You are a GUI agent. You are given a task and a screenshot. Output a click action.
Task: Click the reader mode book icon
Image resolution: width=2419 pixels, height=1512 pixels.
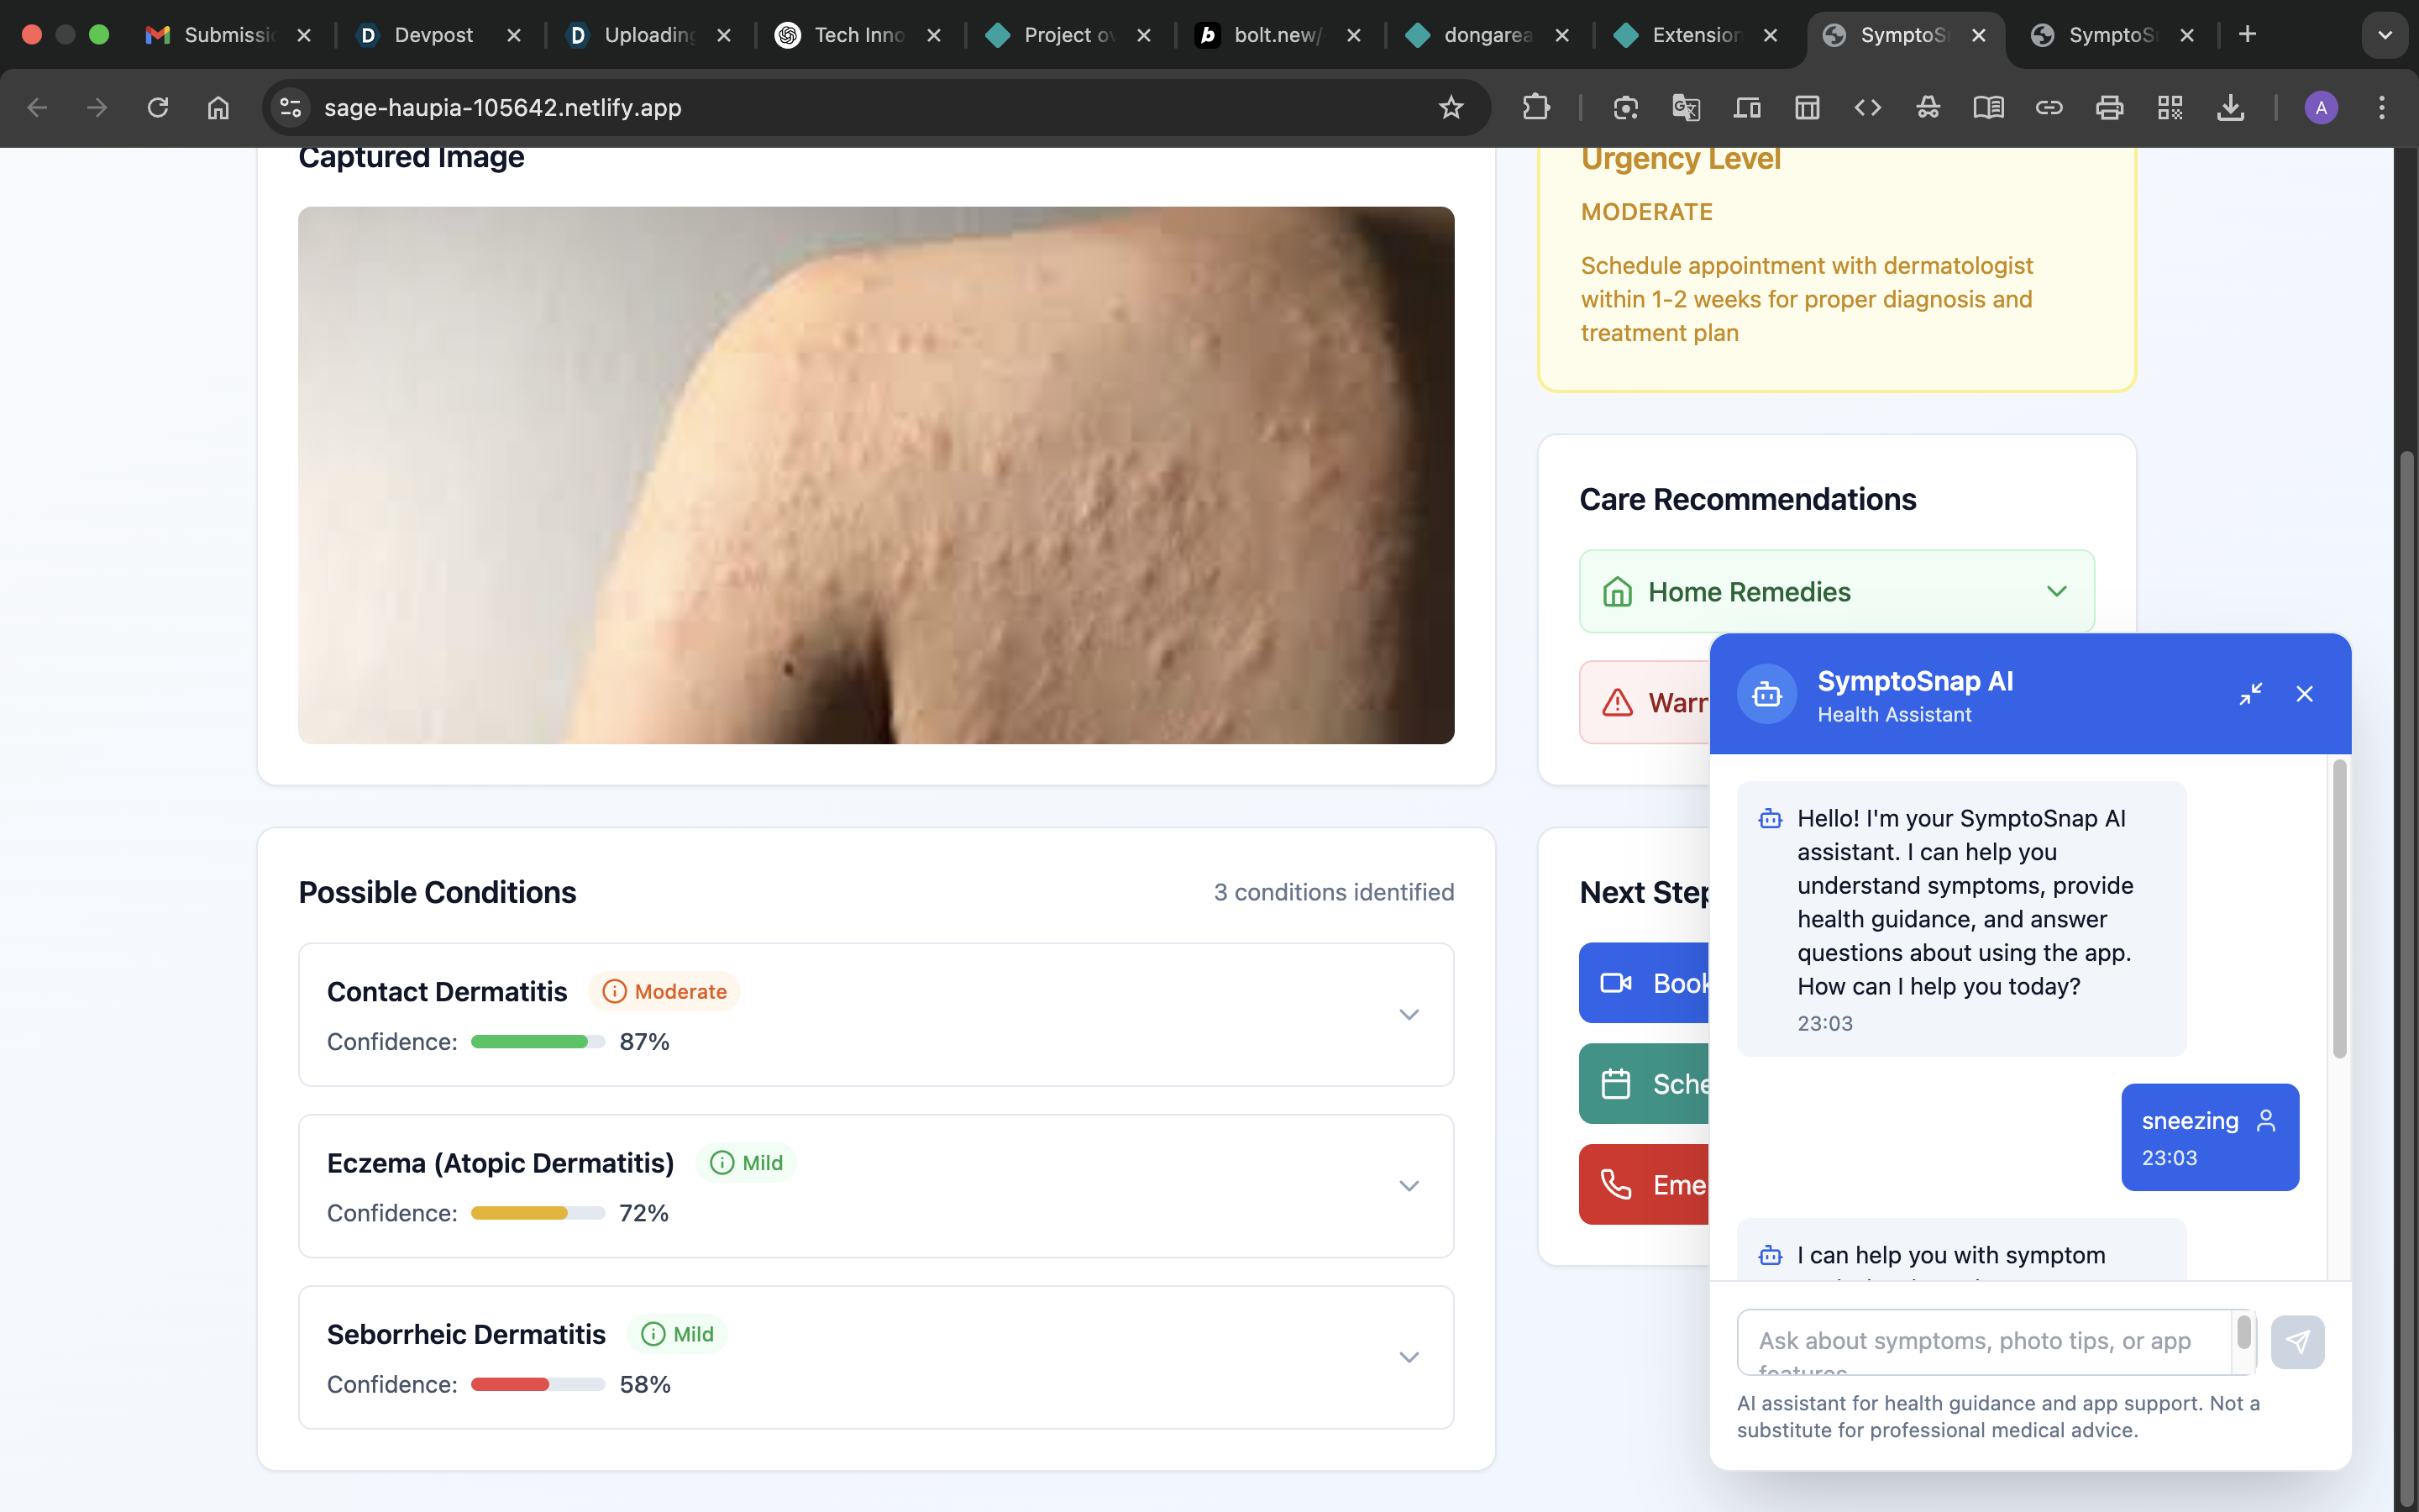click(1987, 107)
